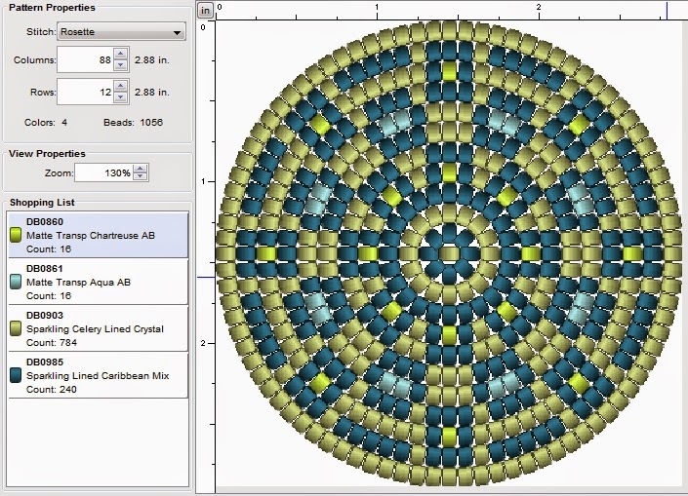688x496 pixels.
Task: Decrease Columns with the down arrow
Action: [x=121, y=65]
